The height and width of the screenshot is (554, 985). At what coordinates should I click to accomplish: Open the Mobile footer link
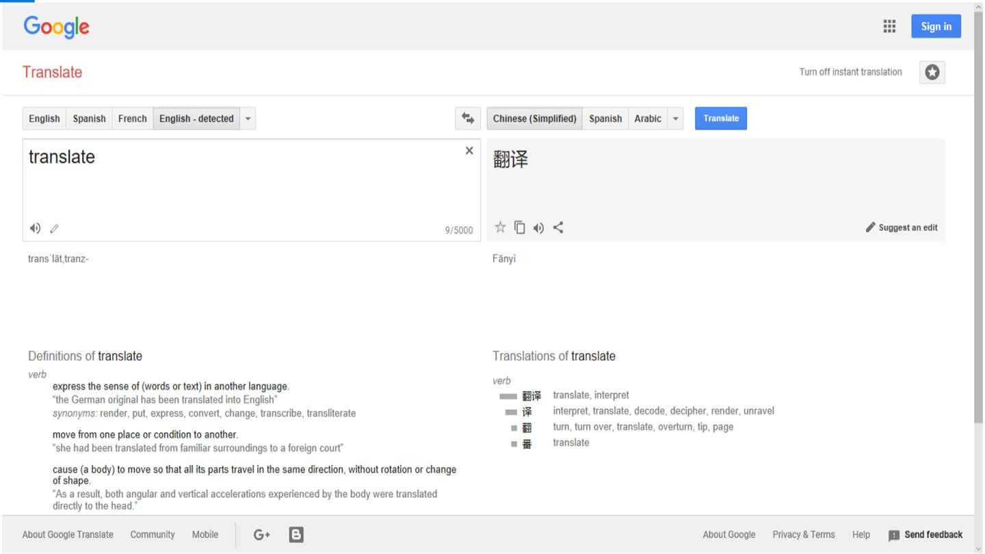(205, 535)
